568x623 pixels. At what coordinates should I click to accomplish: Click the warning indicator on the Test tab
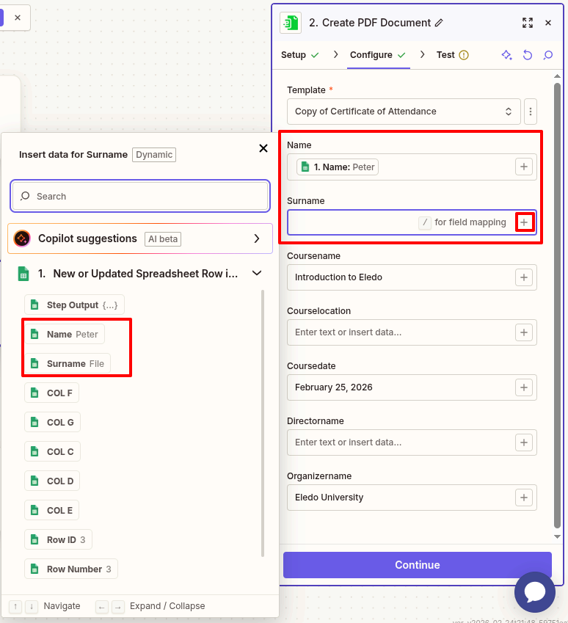point(464,54)
